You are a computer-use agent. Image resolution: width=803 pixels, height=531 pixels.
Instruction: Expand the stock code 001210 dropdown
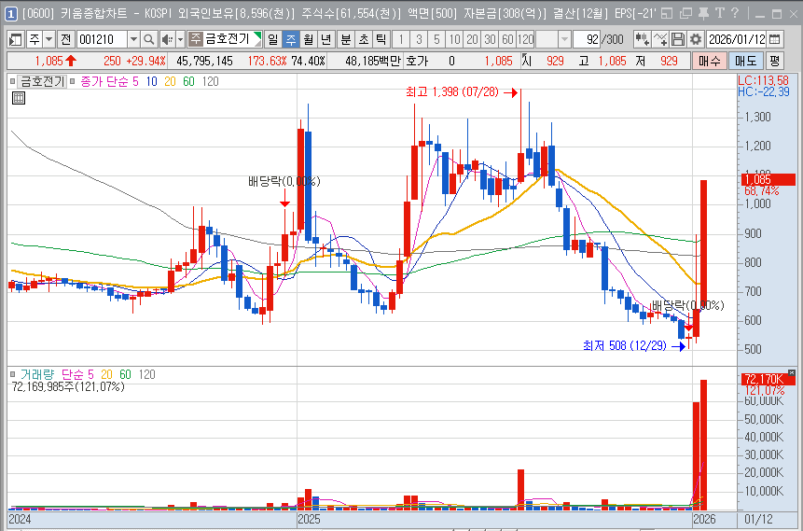[133, 39]
